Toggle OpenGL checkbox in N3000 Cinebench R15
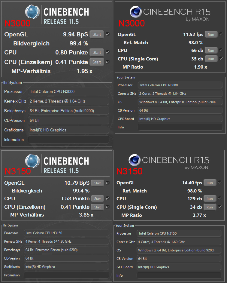The width and height of the screenshot is (227, 283). [221, 34]
